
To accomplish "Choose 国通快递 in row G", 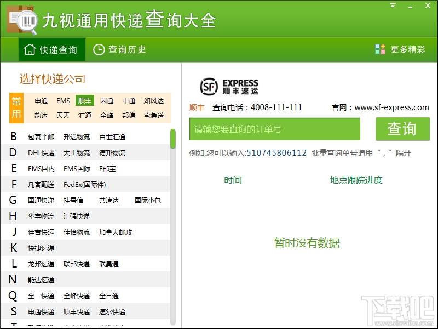I will pyautogui.click(x=41, y=200).
